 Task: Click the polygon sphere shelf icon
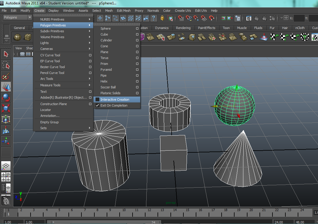click(18, 37)
